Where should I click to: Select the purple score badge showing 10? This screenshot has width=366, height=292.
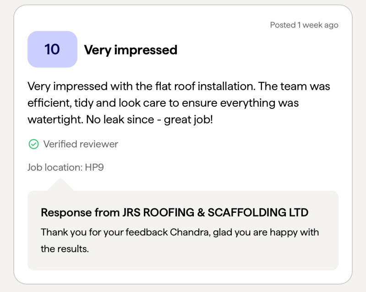52,49
